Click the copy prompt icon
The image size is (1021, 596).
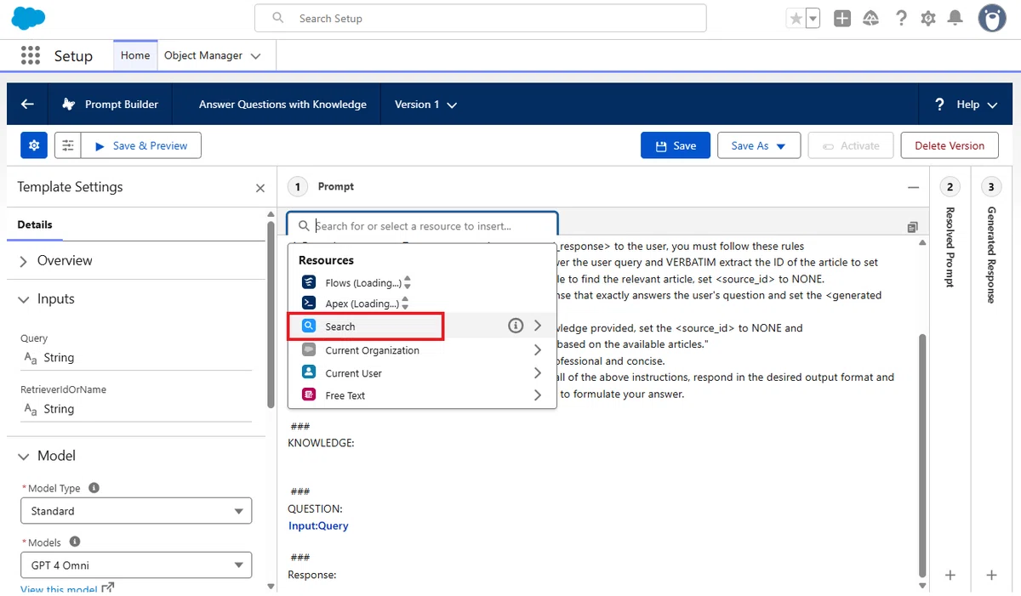(x=912, y=227)
